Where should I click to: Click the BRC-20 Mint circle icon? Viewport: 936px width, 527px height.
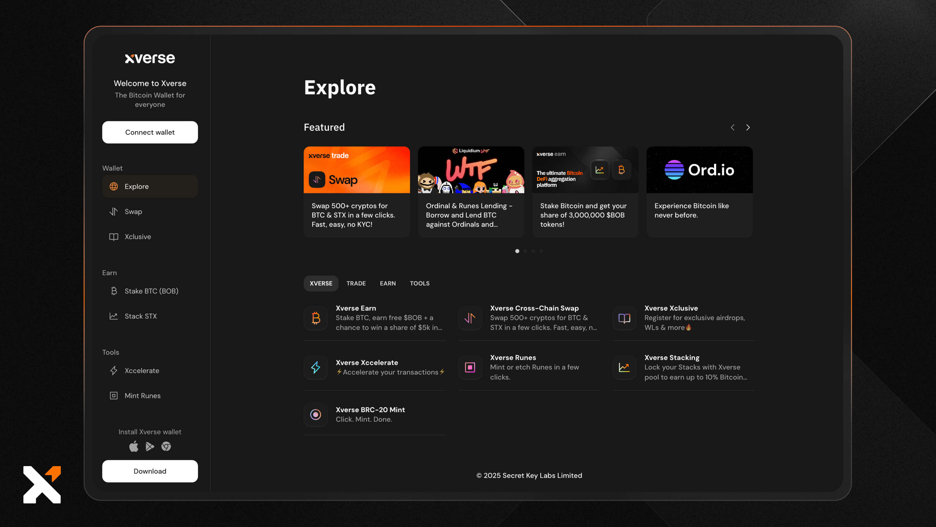[x=316, y=414]
